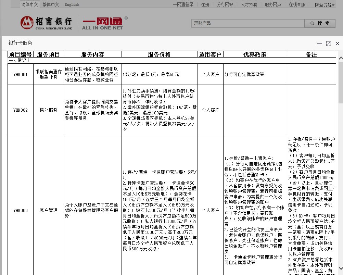Click the 一网通 ALL IN ONE NET logo
This screenshot has width=343, height=275.
102,23
